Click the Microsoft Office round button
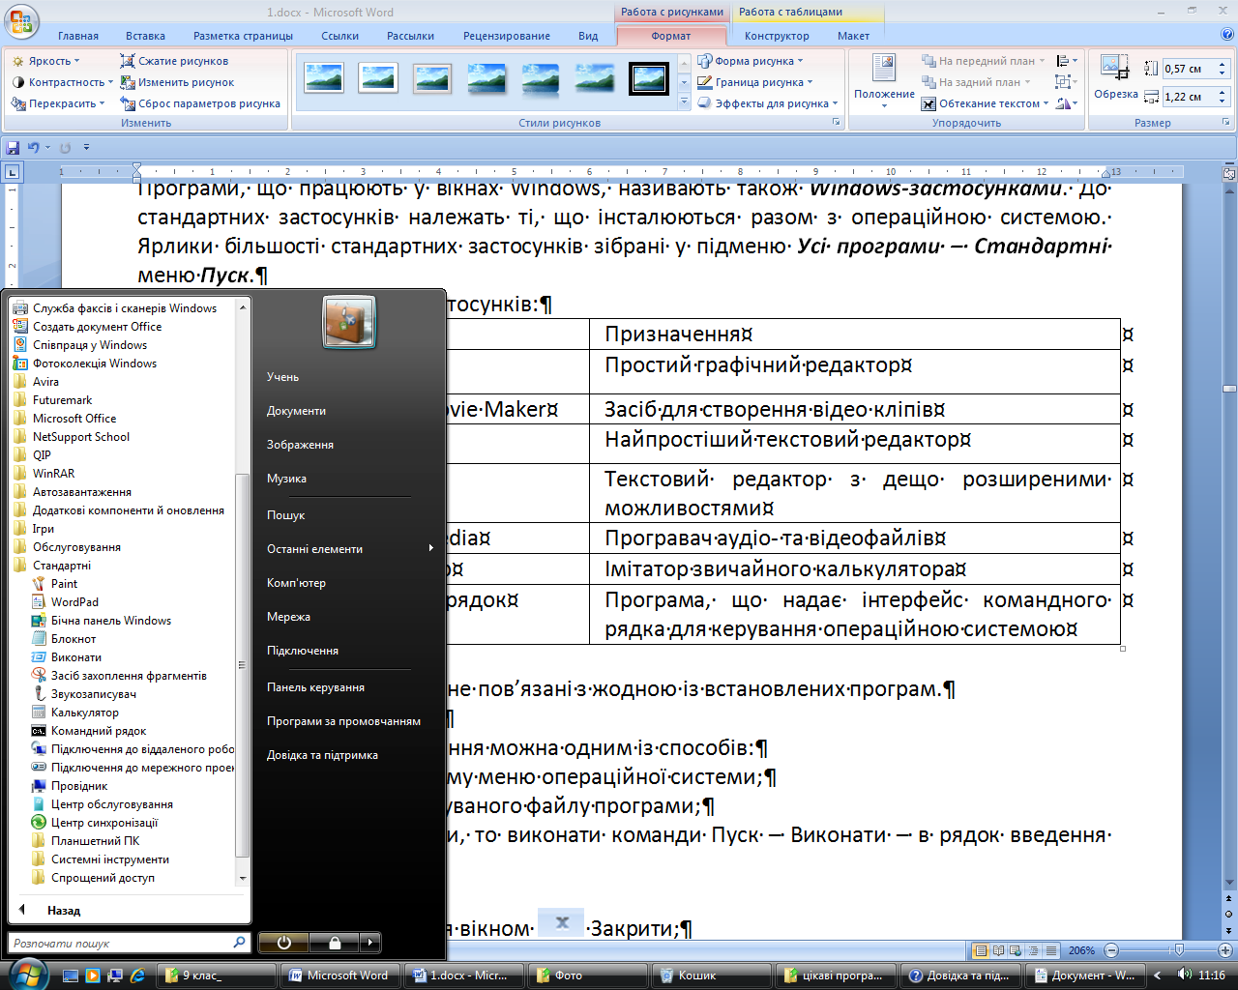The width and height of the screenshot is (1238, 990). point(21,20)
